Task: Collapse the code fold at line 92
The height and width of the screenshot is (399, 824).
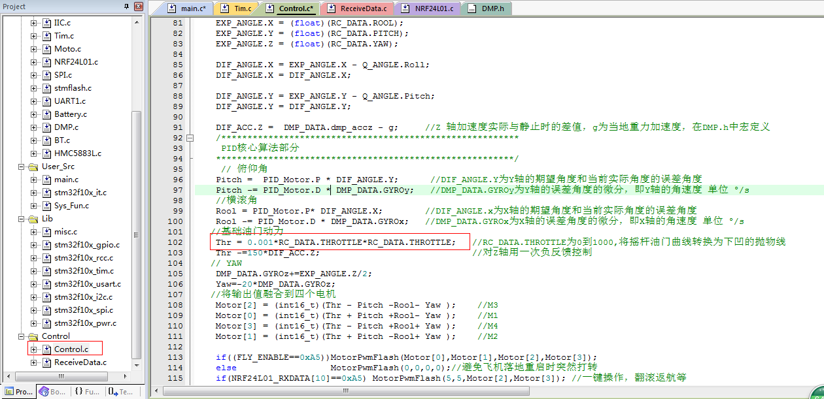Action: pos(190,138)
